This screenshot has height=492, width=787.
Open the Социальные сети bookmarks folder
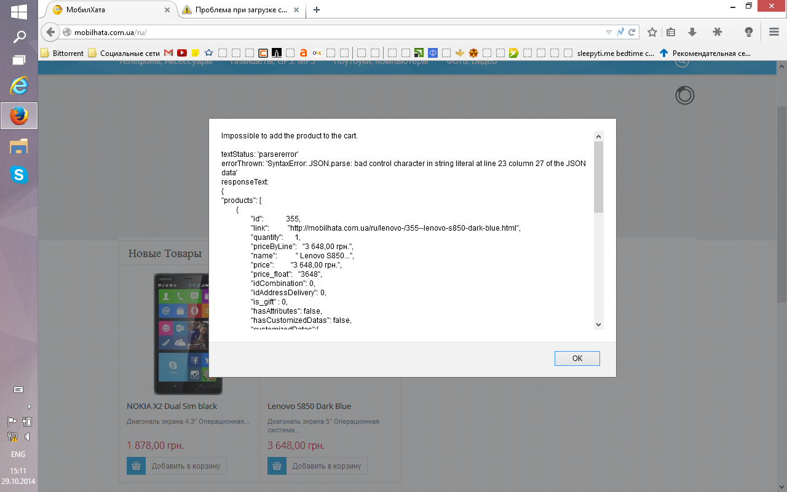[x=124, y=54]
